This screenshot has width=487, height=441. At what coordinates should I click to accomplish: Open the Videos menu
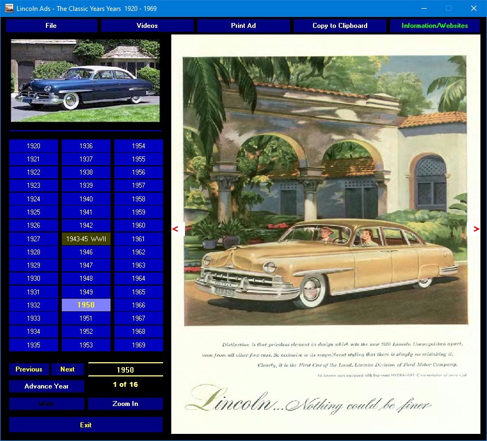pos(147,26)
